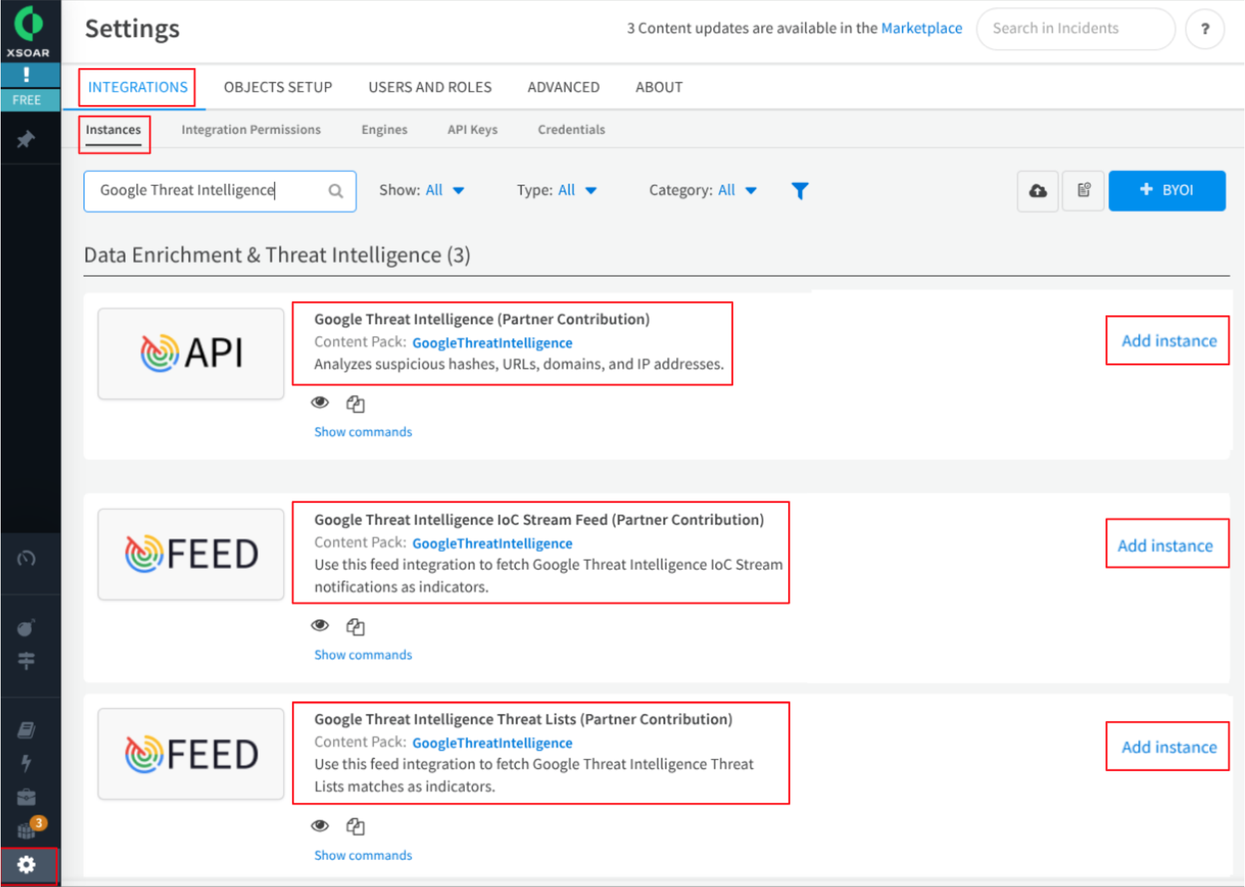
Task: Click copy icon under Google Threat Intelligence API
Action: coord(355,404)
